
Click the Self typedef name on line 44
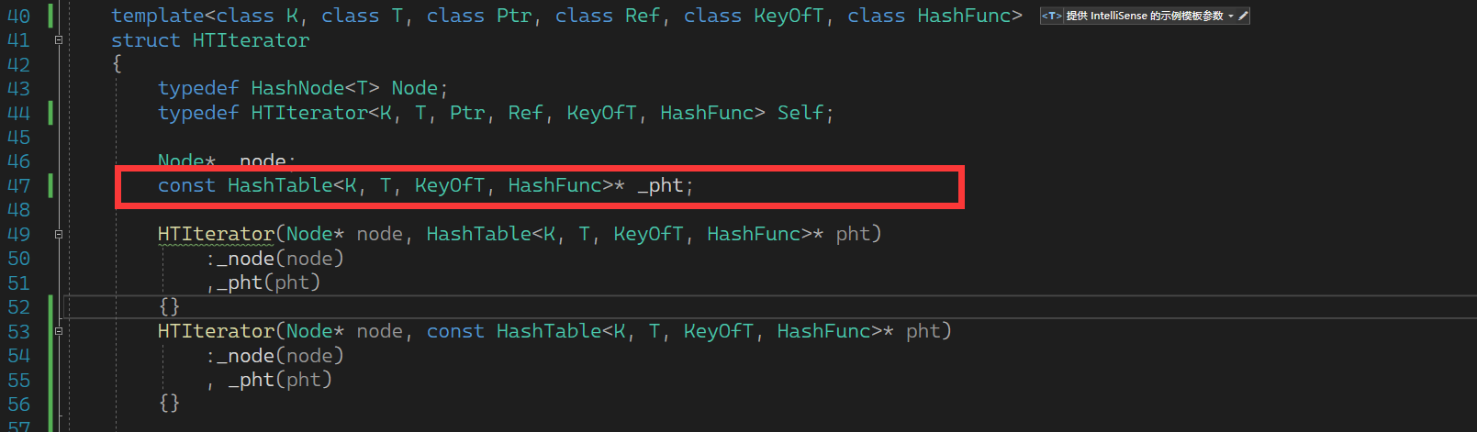coord(800,113)
